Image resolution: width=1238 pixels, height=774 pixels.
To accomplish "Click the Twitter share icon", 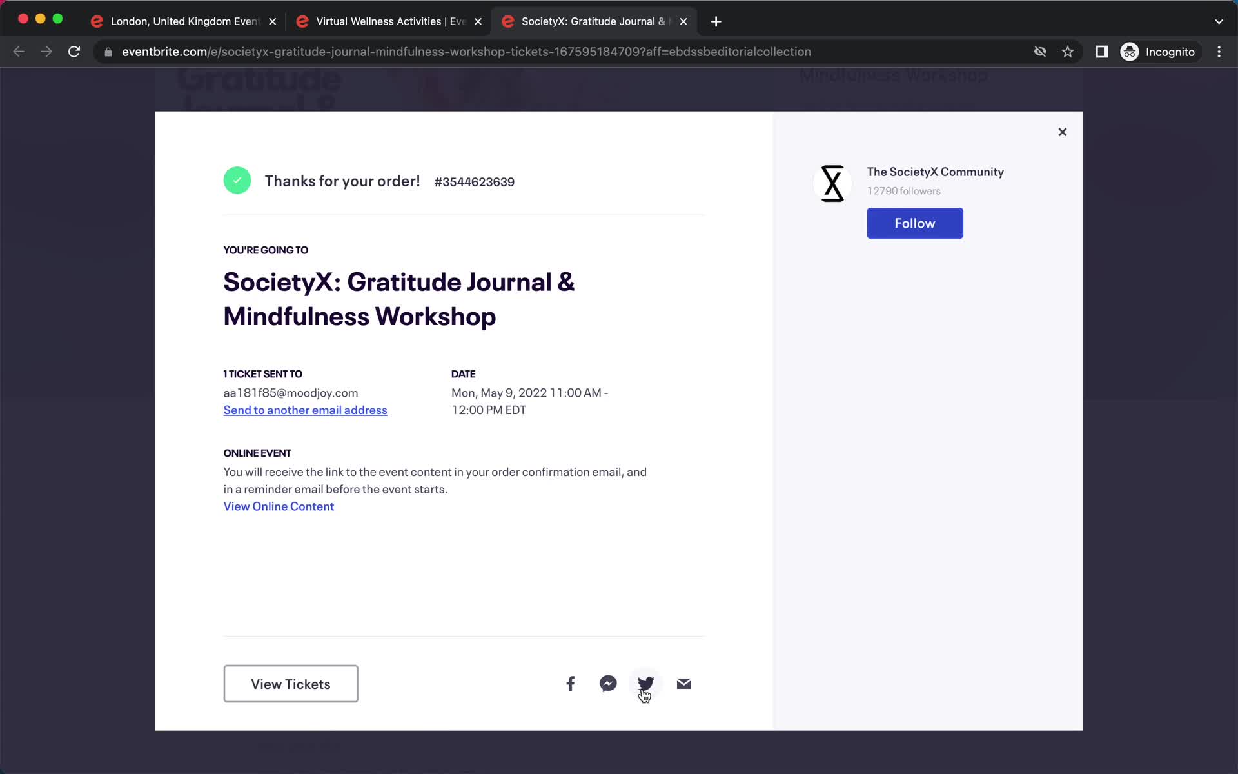I will 645,684.
